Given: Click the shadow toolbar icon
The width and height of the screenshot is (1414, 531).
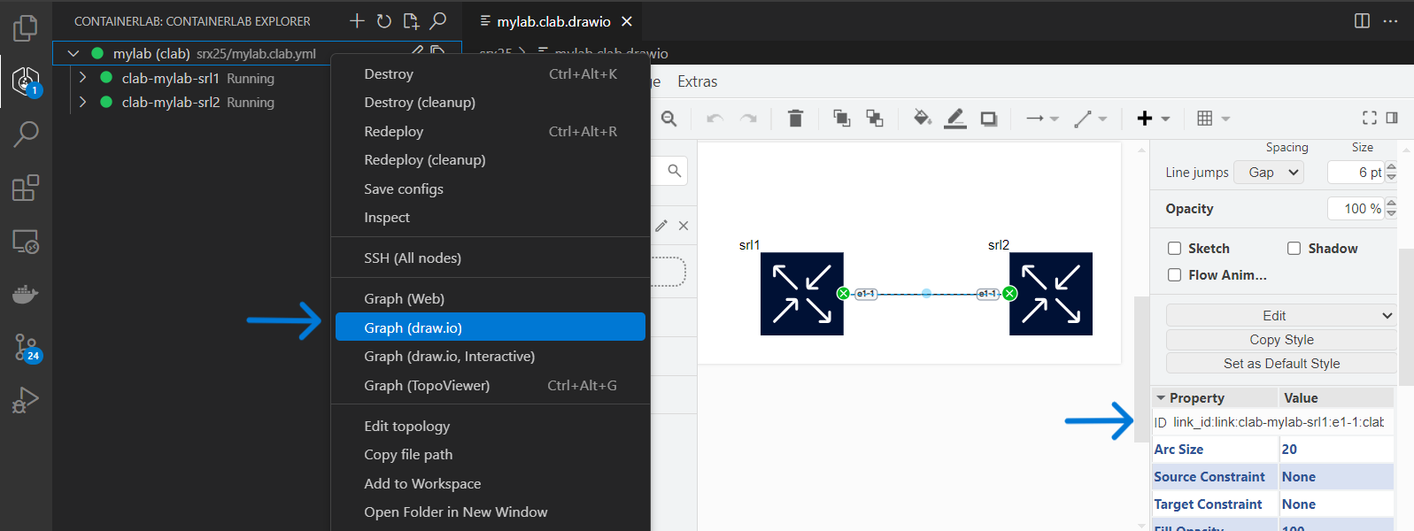Looking at the screenshot, I should 989,119.
